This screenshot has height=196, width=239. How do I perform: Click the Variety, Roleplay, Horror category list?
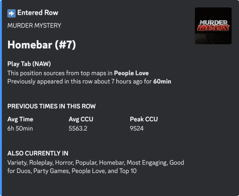pos(96,167)
